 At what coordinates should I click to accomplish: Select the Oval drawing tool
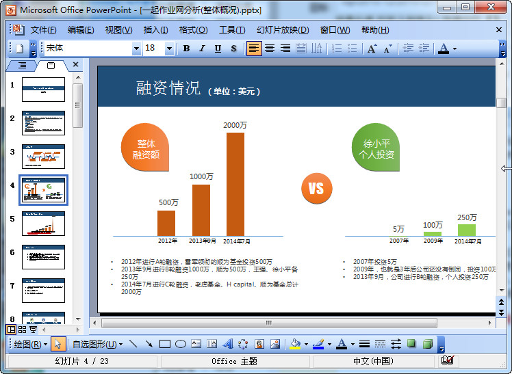point(181,344)
